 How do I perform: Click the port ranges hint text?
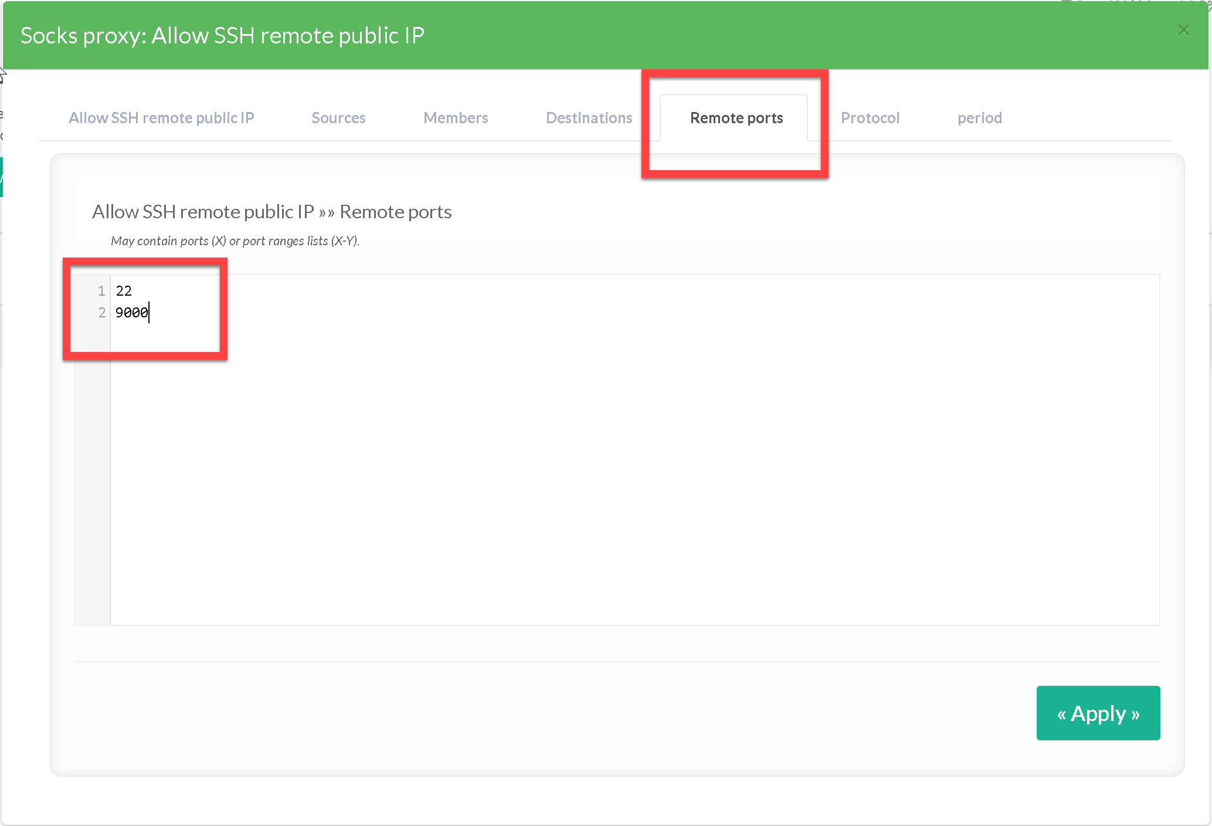pyautogui.click(x=235, y=241)
